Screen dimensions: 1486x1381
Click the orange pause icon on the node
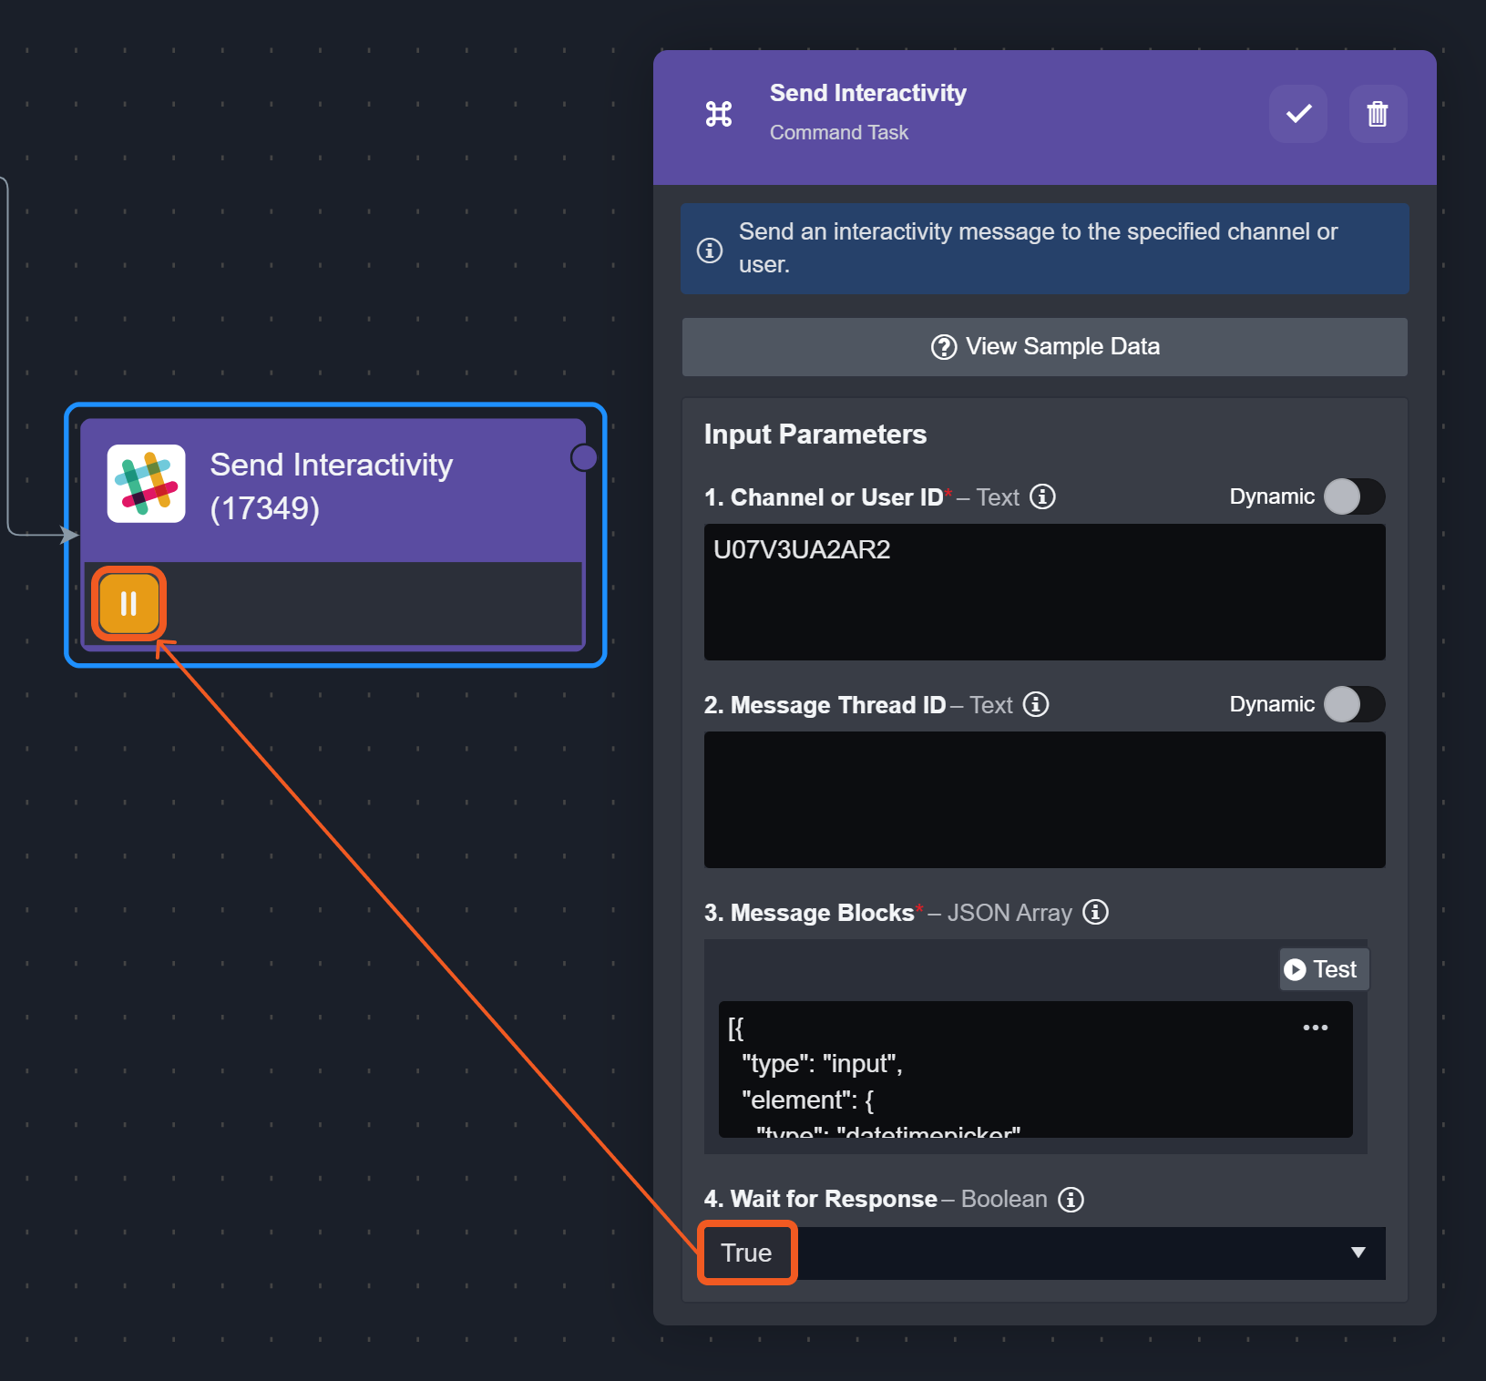tap(128, 603)
